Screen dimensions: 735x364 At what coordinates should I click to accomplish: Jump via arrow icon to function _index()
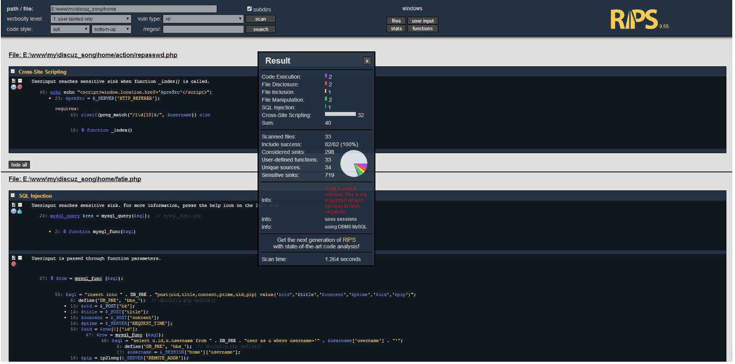point(83,130)
